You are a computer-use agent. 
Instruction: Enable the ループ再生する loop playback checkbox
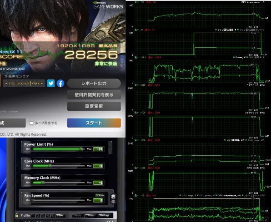pyautogui.click(x=31, y=123)
